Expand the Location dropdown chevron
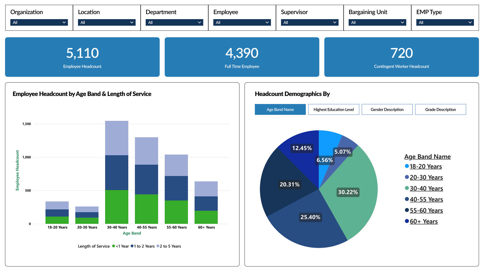Screen dimensions: 484x272 coord(132,22)
